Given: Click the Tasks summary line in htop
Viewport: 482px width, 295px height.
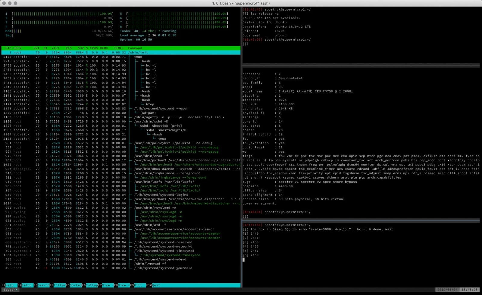Looking at the screenshot, I should [148, 31].
